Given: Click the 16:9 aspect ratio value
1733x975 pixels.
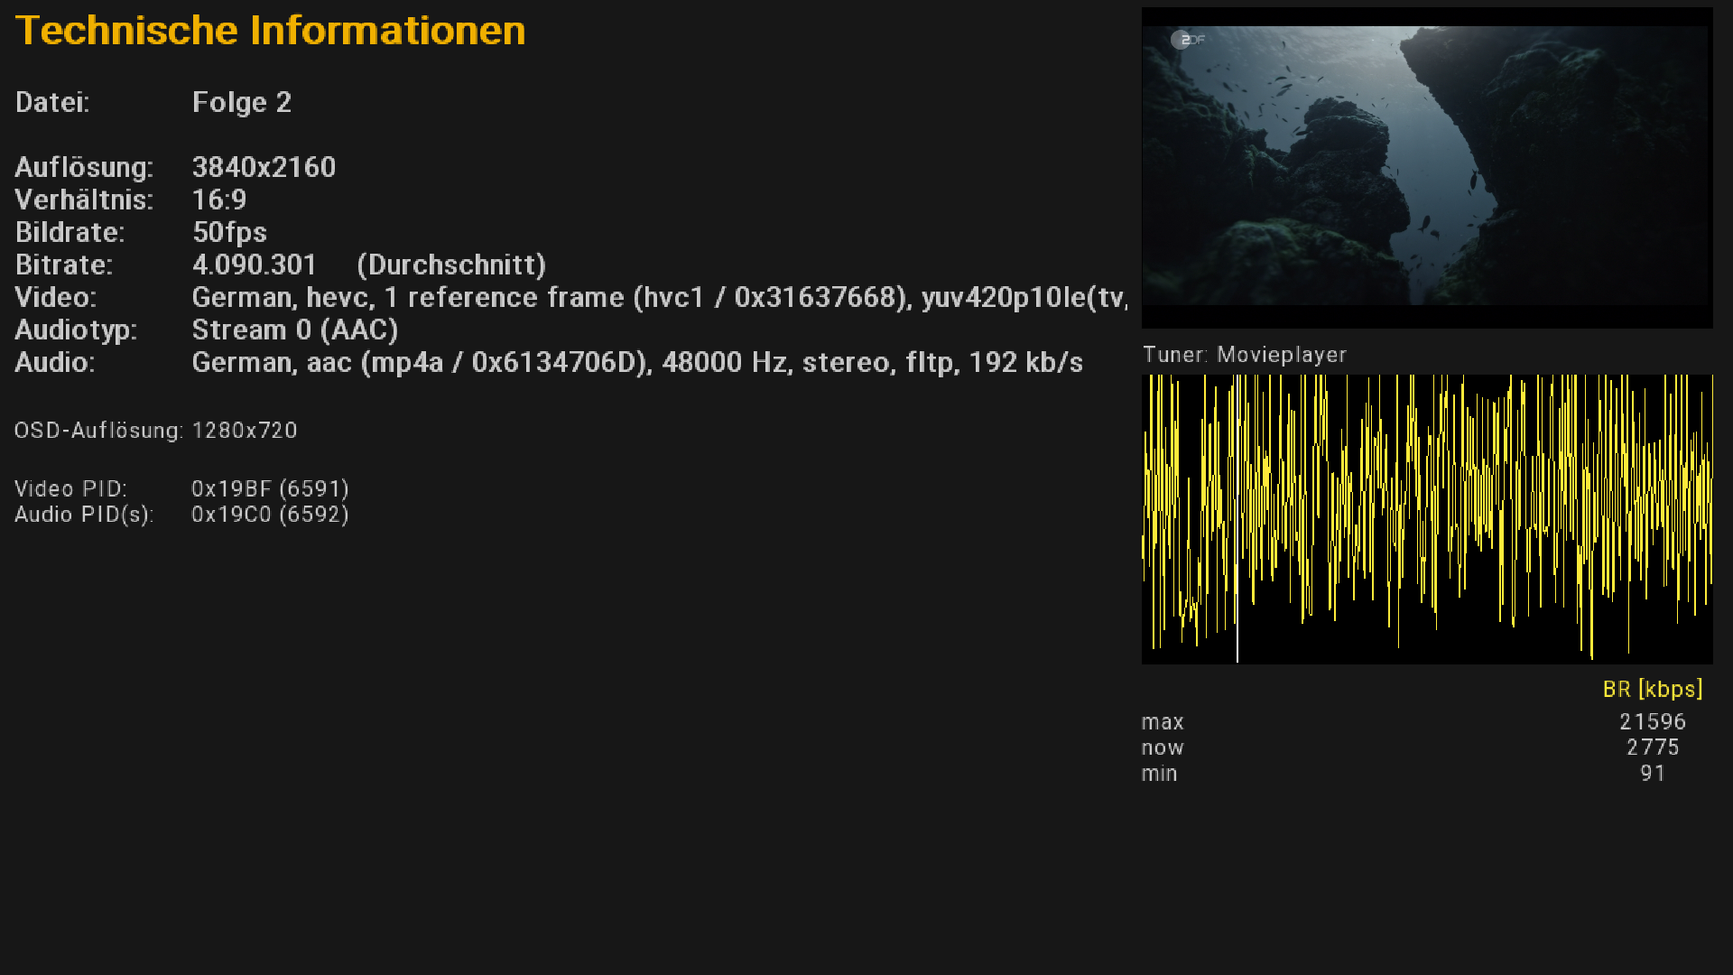Looking at the screenshot, I should [x=218, y=200].
